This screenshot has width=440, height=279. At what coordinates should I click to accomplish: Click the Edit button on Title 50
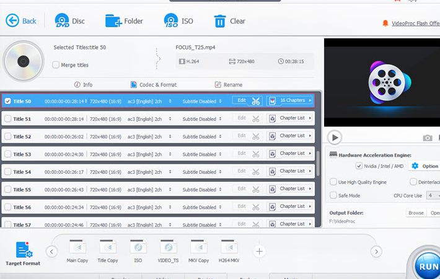[242, 100]
